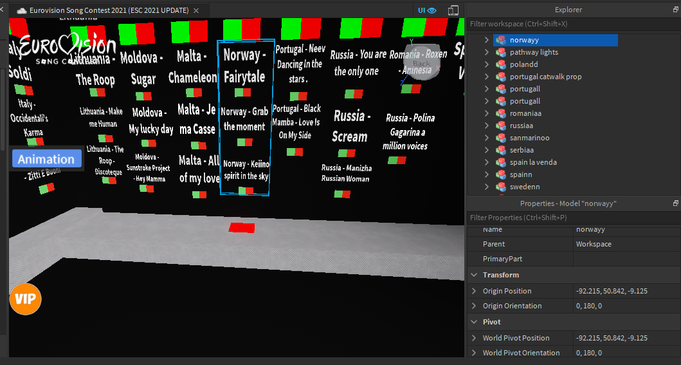
Task: Click the russiaa model icon
Action: (x=501, y=126)
